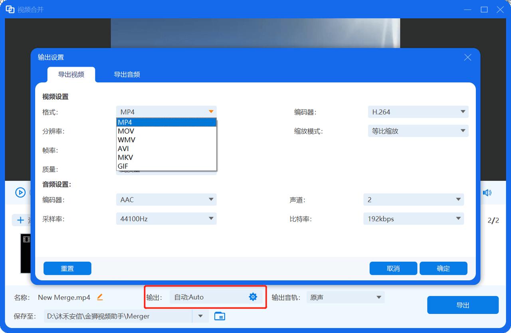
Task: Click pencil icon to rename New Merge.mp4
Action: [x=99, y=297]
